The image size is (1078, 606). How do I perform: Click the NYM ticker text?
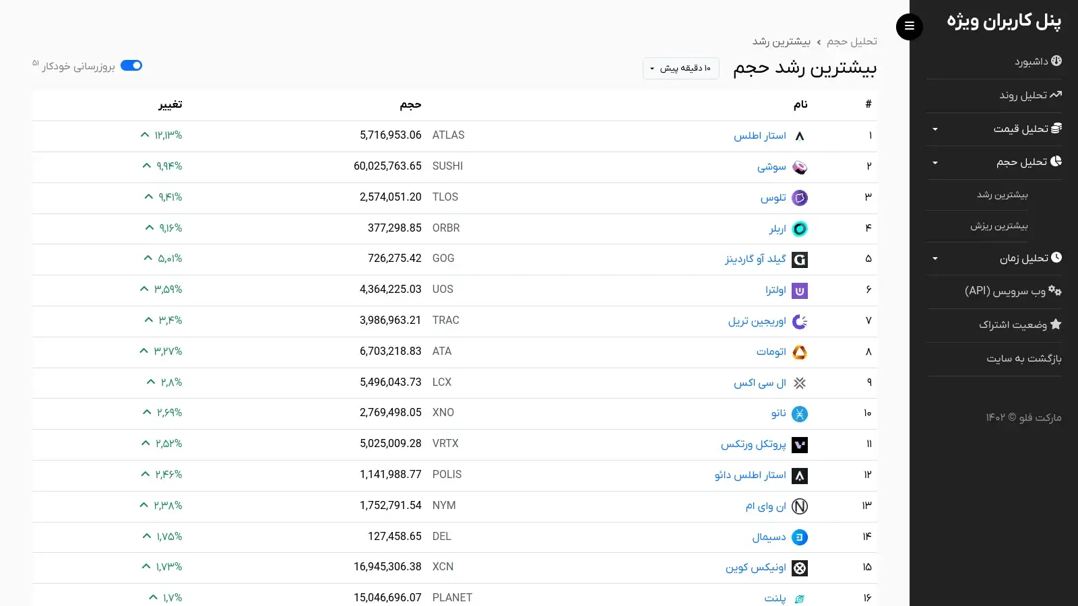point(444,506)
